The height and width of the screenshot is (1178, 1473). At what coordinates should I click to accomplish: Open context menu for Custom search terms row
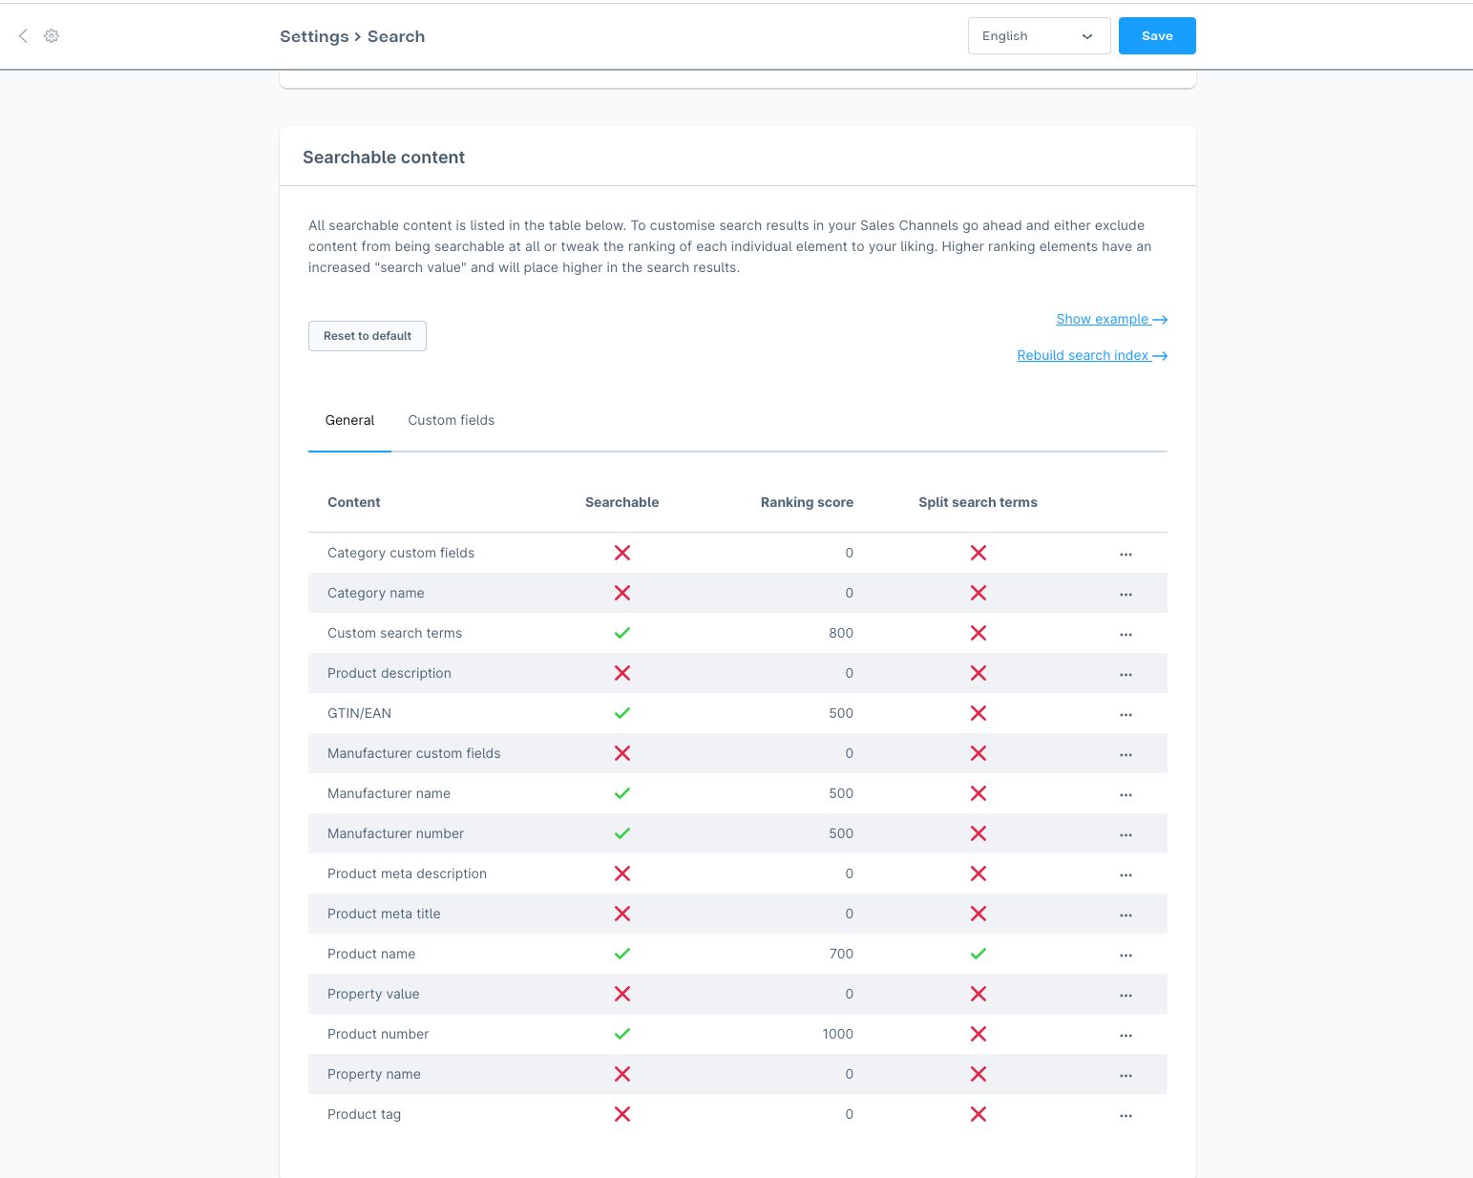pyautogui.click(x=1126, y=633)
